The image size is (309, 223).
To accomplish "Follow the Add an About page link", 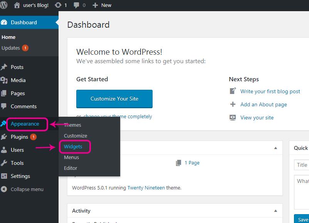I will (x=264, y=104).
